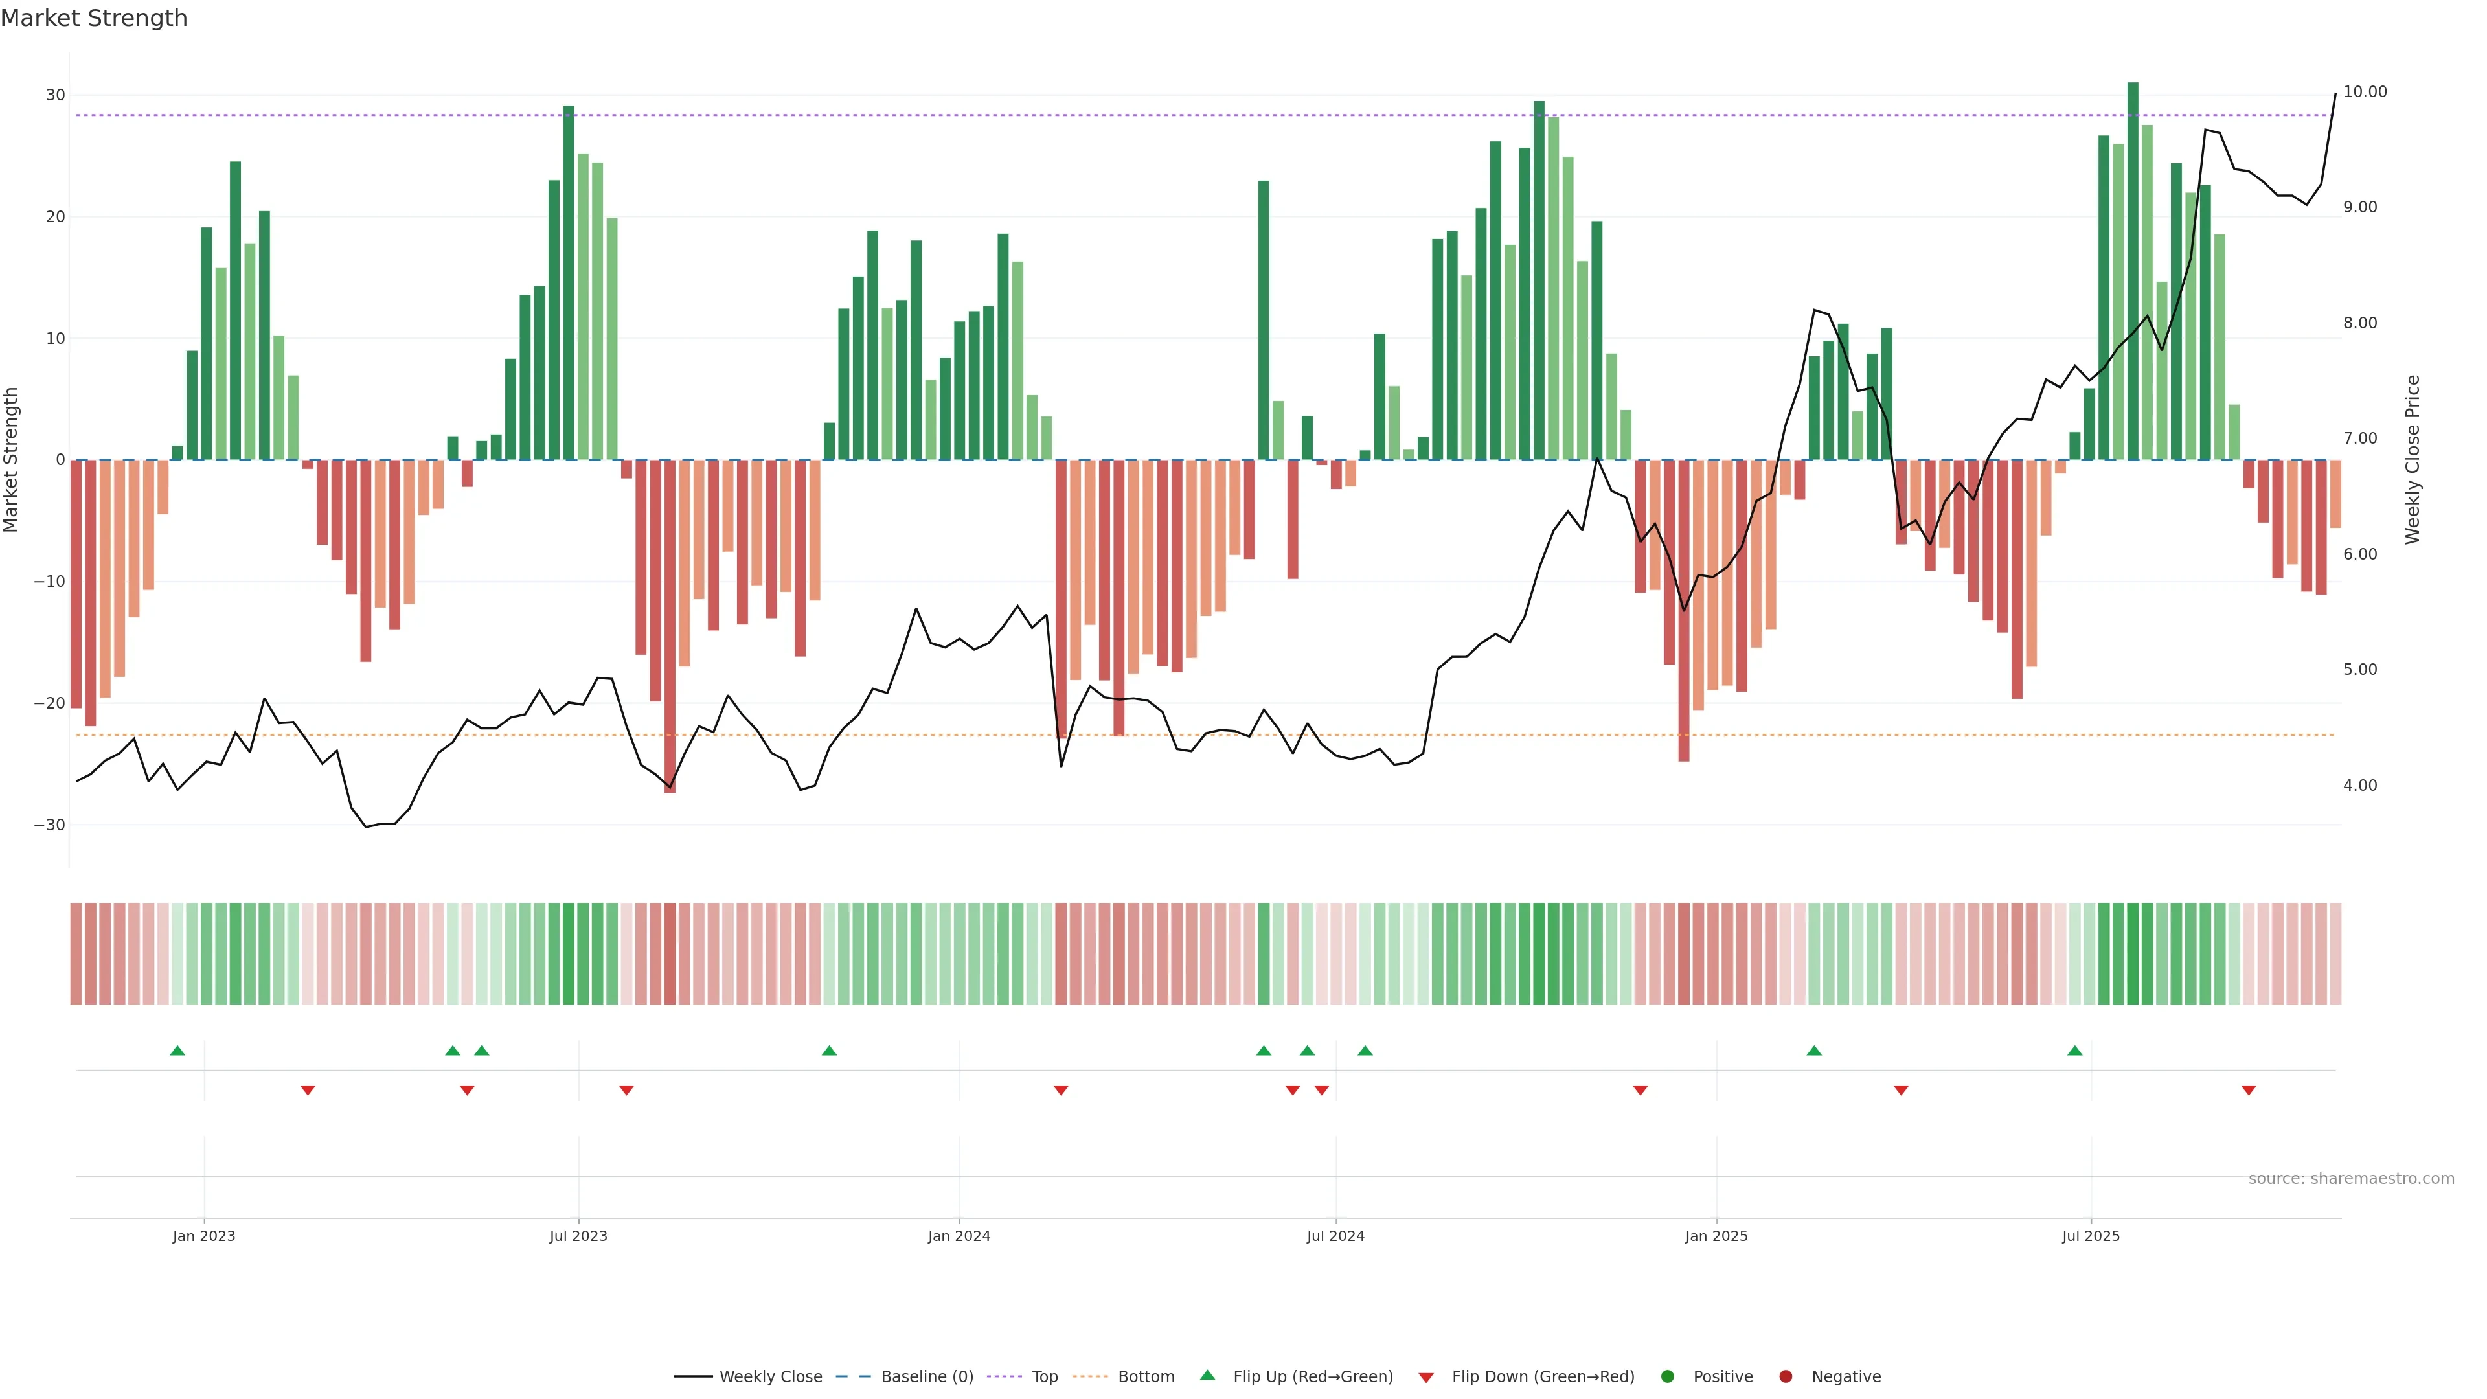Toggle the Weekly Close legend entry
The height and width of the screenshot is (1399, 2487).
click(769, 1377)
